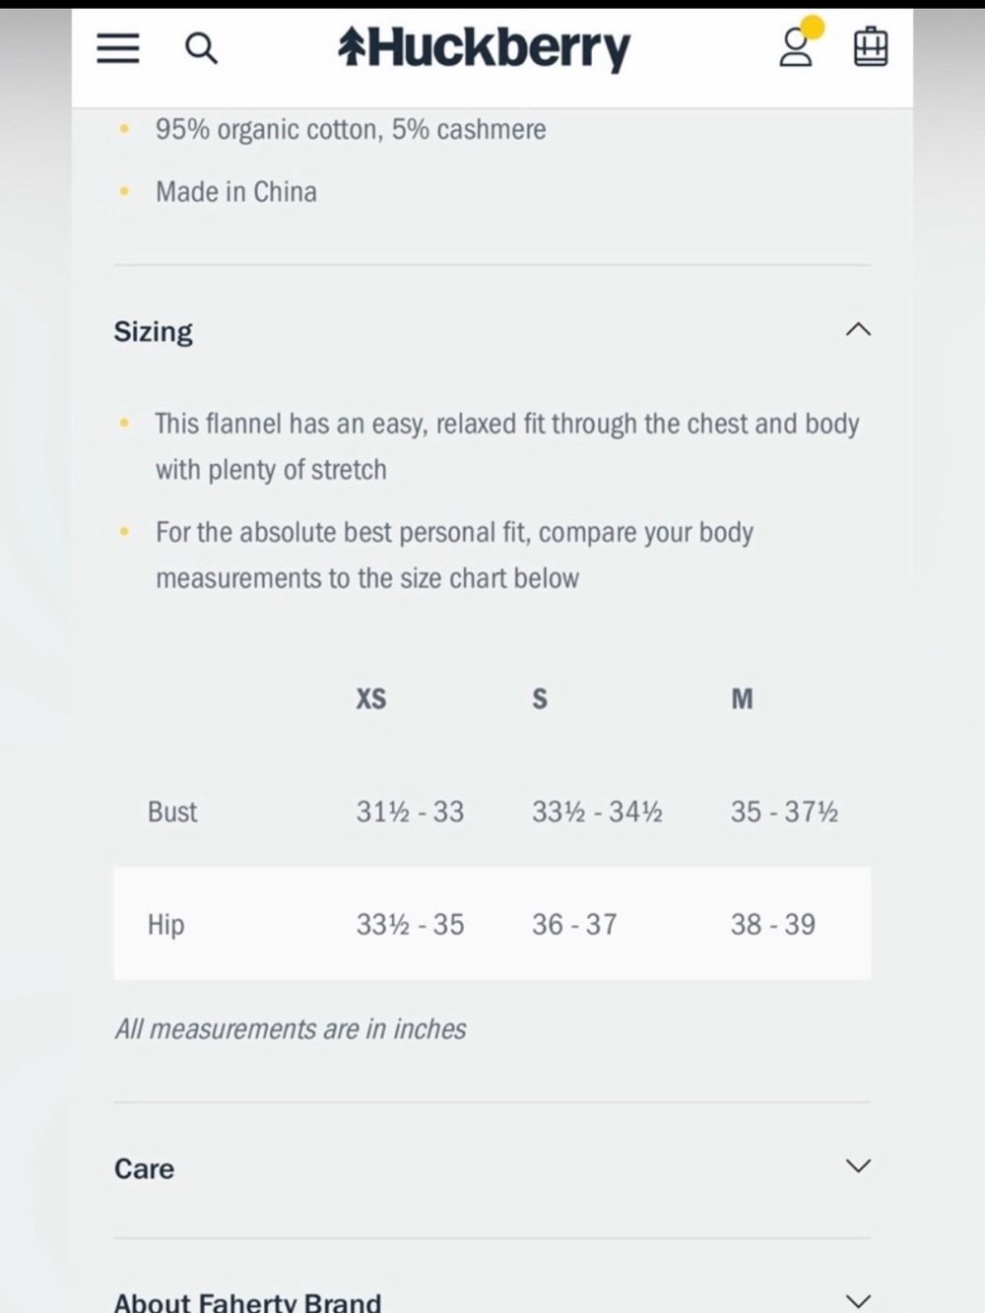This screenshot has height=1313, width=985.
Task: Click the Sizing section heading
Action: tap(153, 331)
